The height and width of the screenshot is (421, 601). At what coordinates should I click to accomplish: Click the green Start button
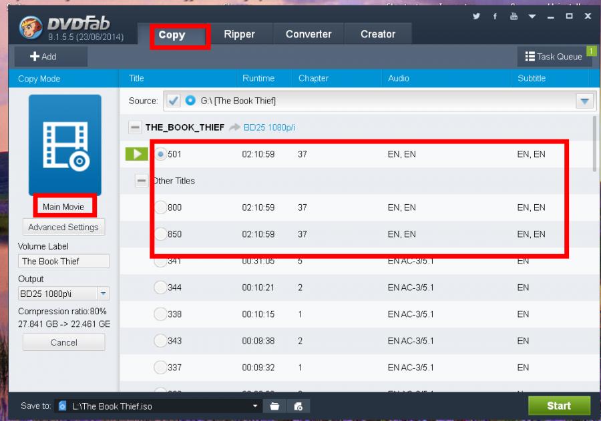pos(559,406)
